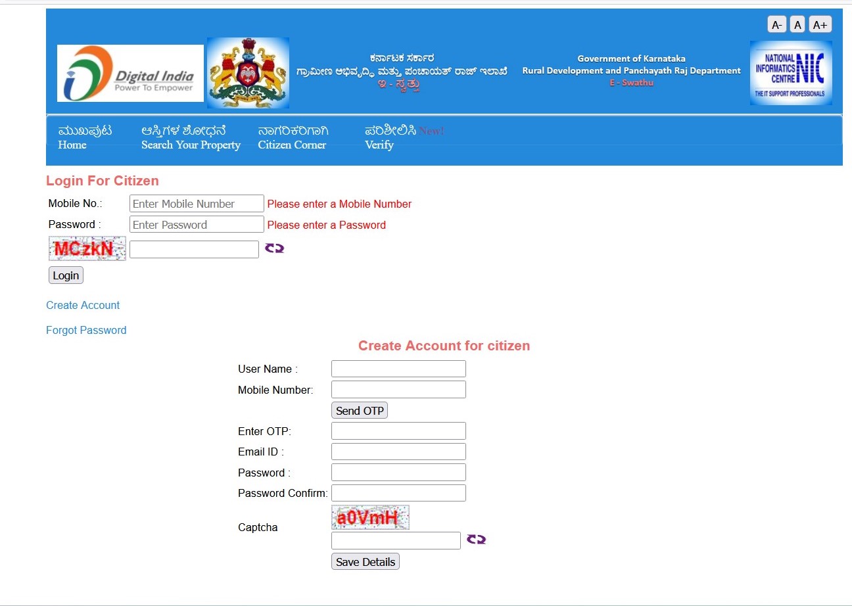The height and width of the screenshot is (606, 852).
Task: Open Search Your Property menu
Action: point(191,137)
